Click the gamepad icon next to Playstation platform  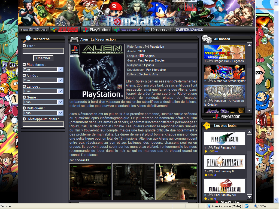[147, 47]
